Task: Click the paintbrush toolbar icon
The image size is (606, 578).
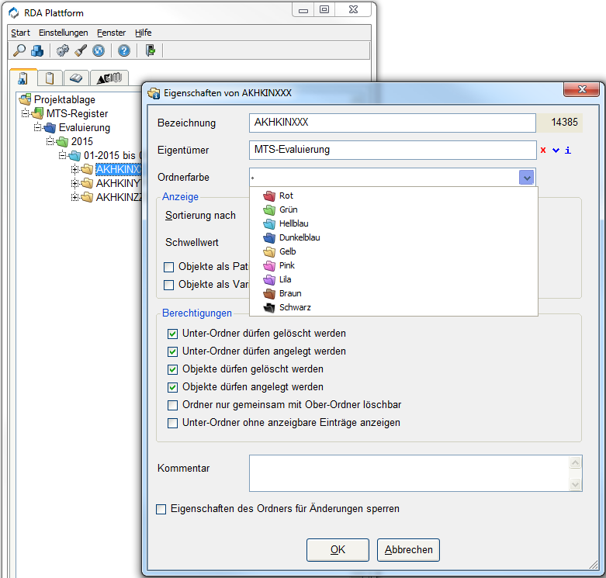Action: [x=81, y=50]
